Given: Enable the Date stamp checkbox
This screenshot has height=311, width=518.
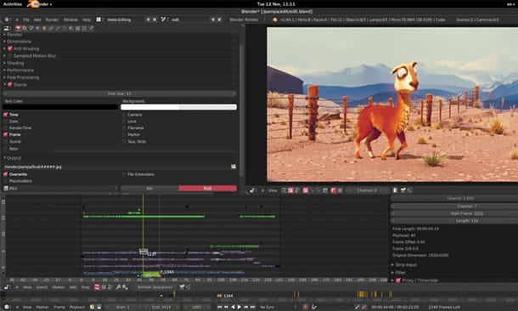Looking at the screenshot, I should pyautogui.click(x=6, y=122).
